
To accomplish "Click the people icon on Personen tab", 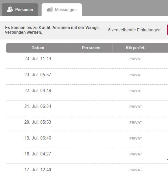I will coord(10,9).
